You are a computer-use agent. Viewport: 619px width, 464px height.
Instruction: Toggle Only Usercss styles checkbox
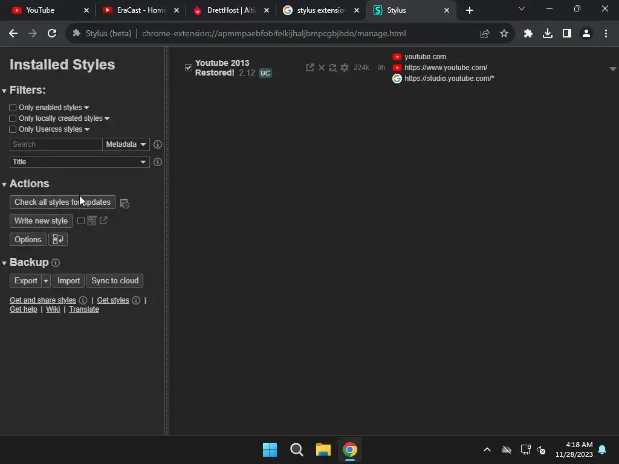click(x=13, y=129)
